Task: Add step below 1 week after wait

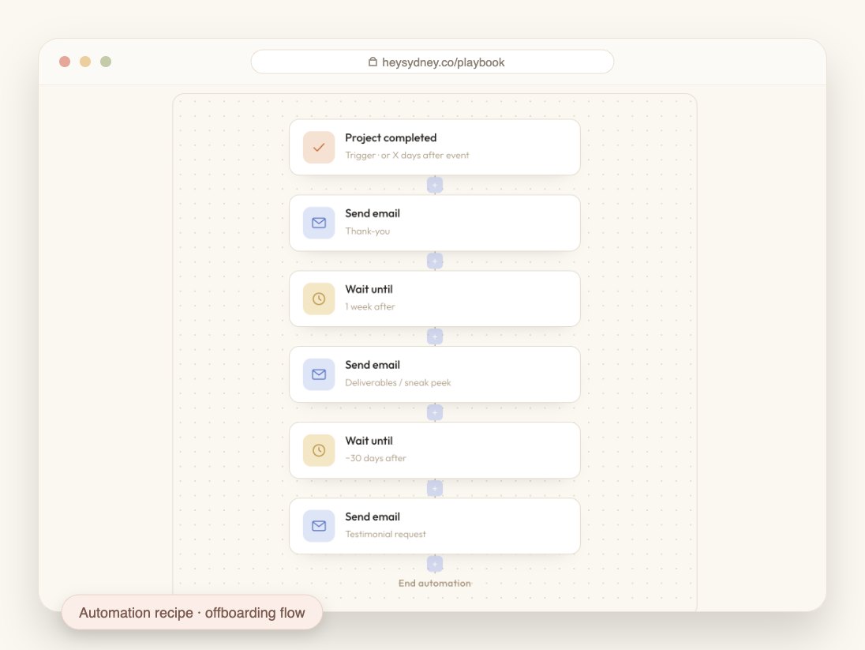Action: pyautogui.click(x=435, y=336)
